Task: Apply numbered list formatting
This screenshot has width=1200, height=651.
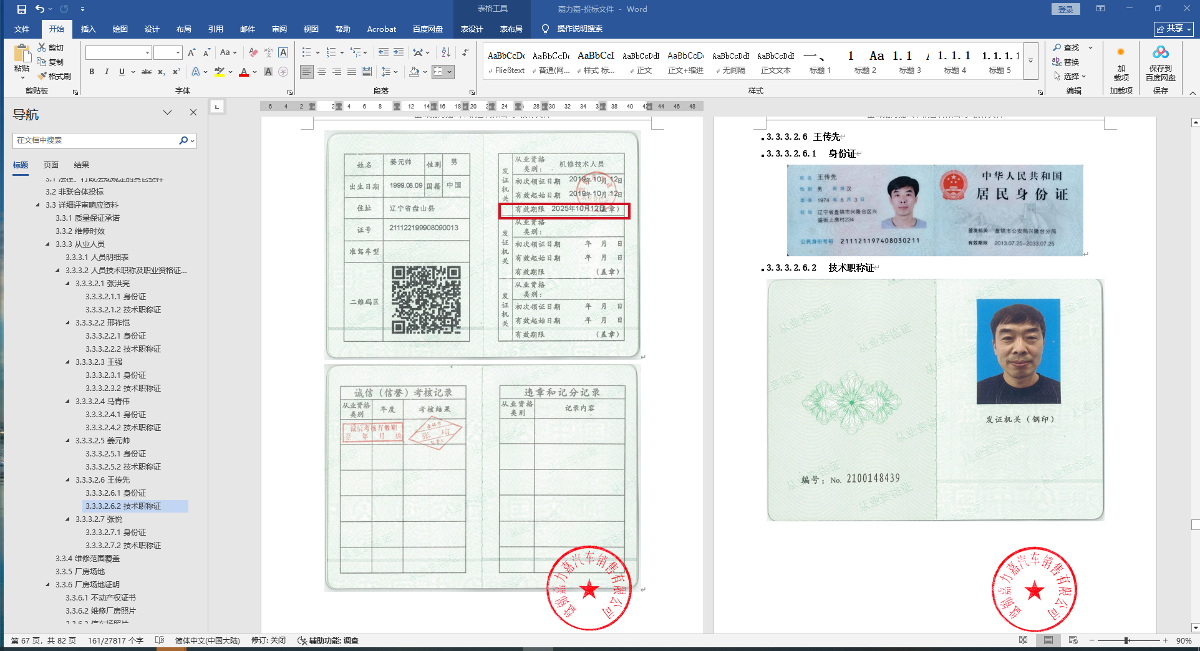Action: click(331, 52)
